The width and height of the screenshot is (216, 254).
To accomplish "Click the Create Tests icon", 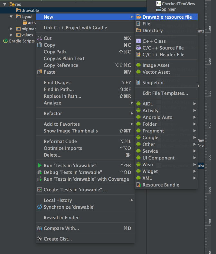I will [40, 189].
